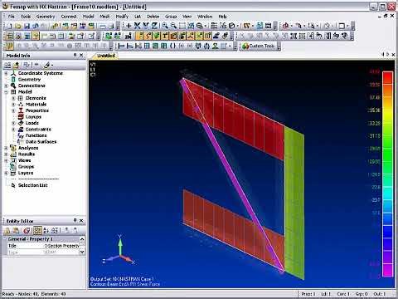Select Constraints in Model Info tree
The width and height of the screenshot is (398, 299).
click(38, 130)
